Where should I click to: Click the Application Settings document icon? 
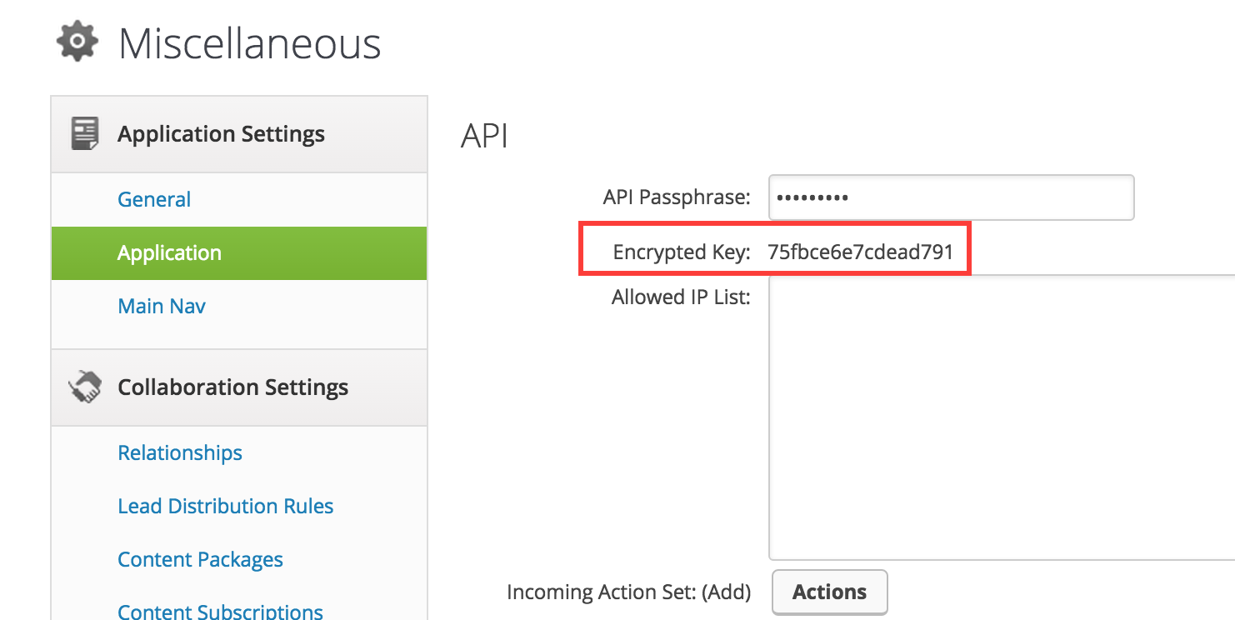click(84, 133)
